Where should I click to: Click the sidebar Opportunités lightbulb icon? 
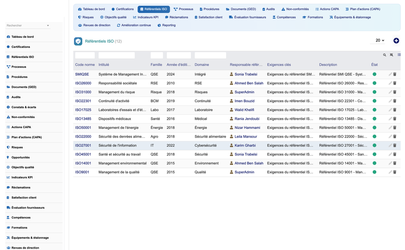point(8,157)
